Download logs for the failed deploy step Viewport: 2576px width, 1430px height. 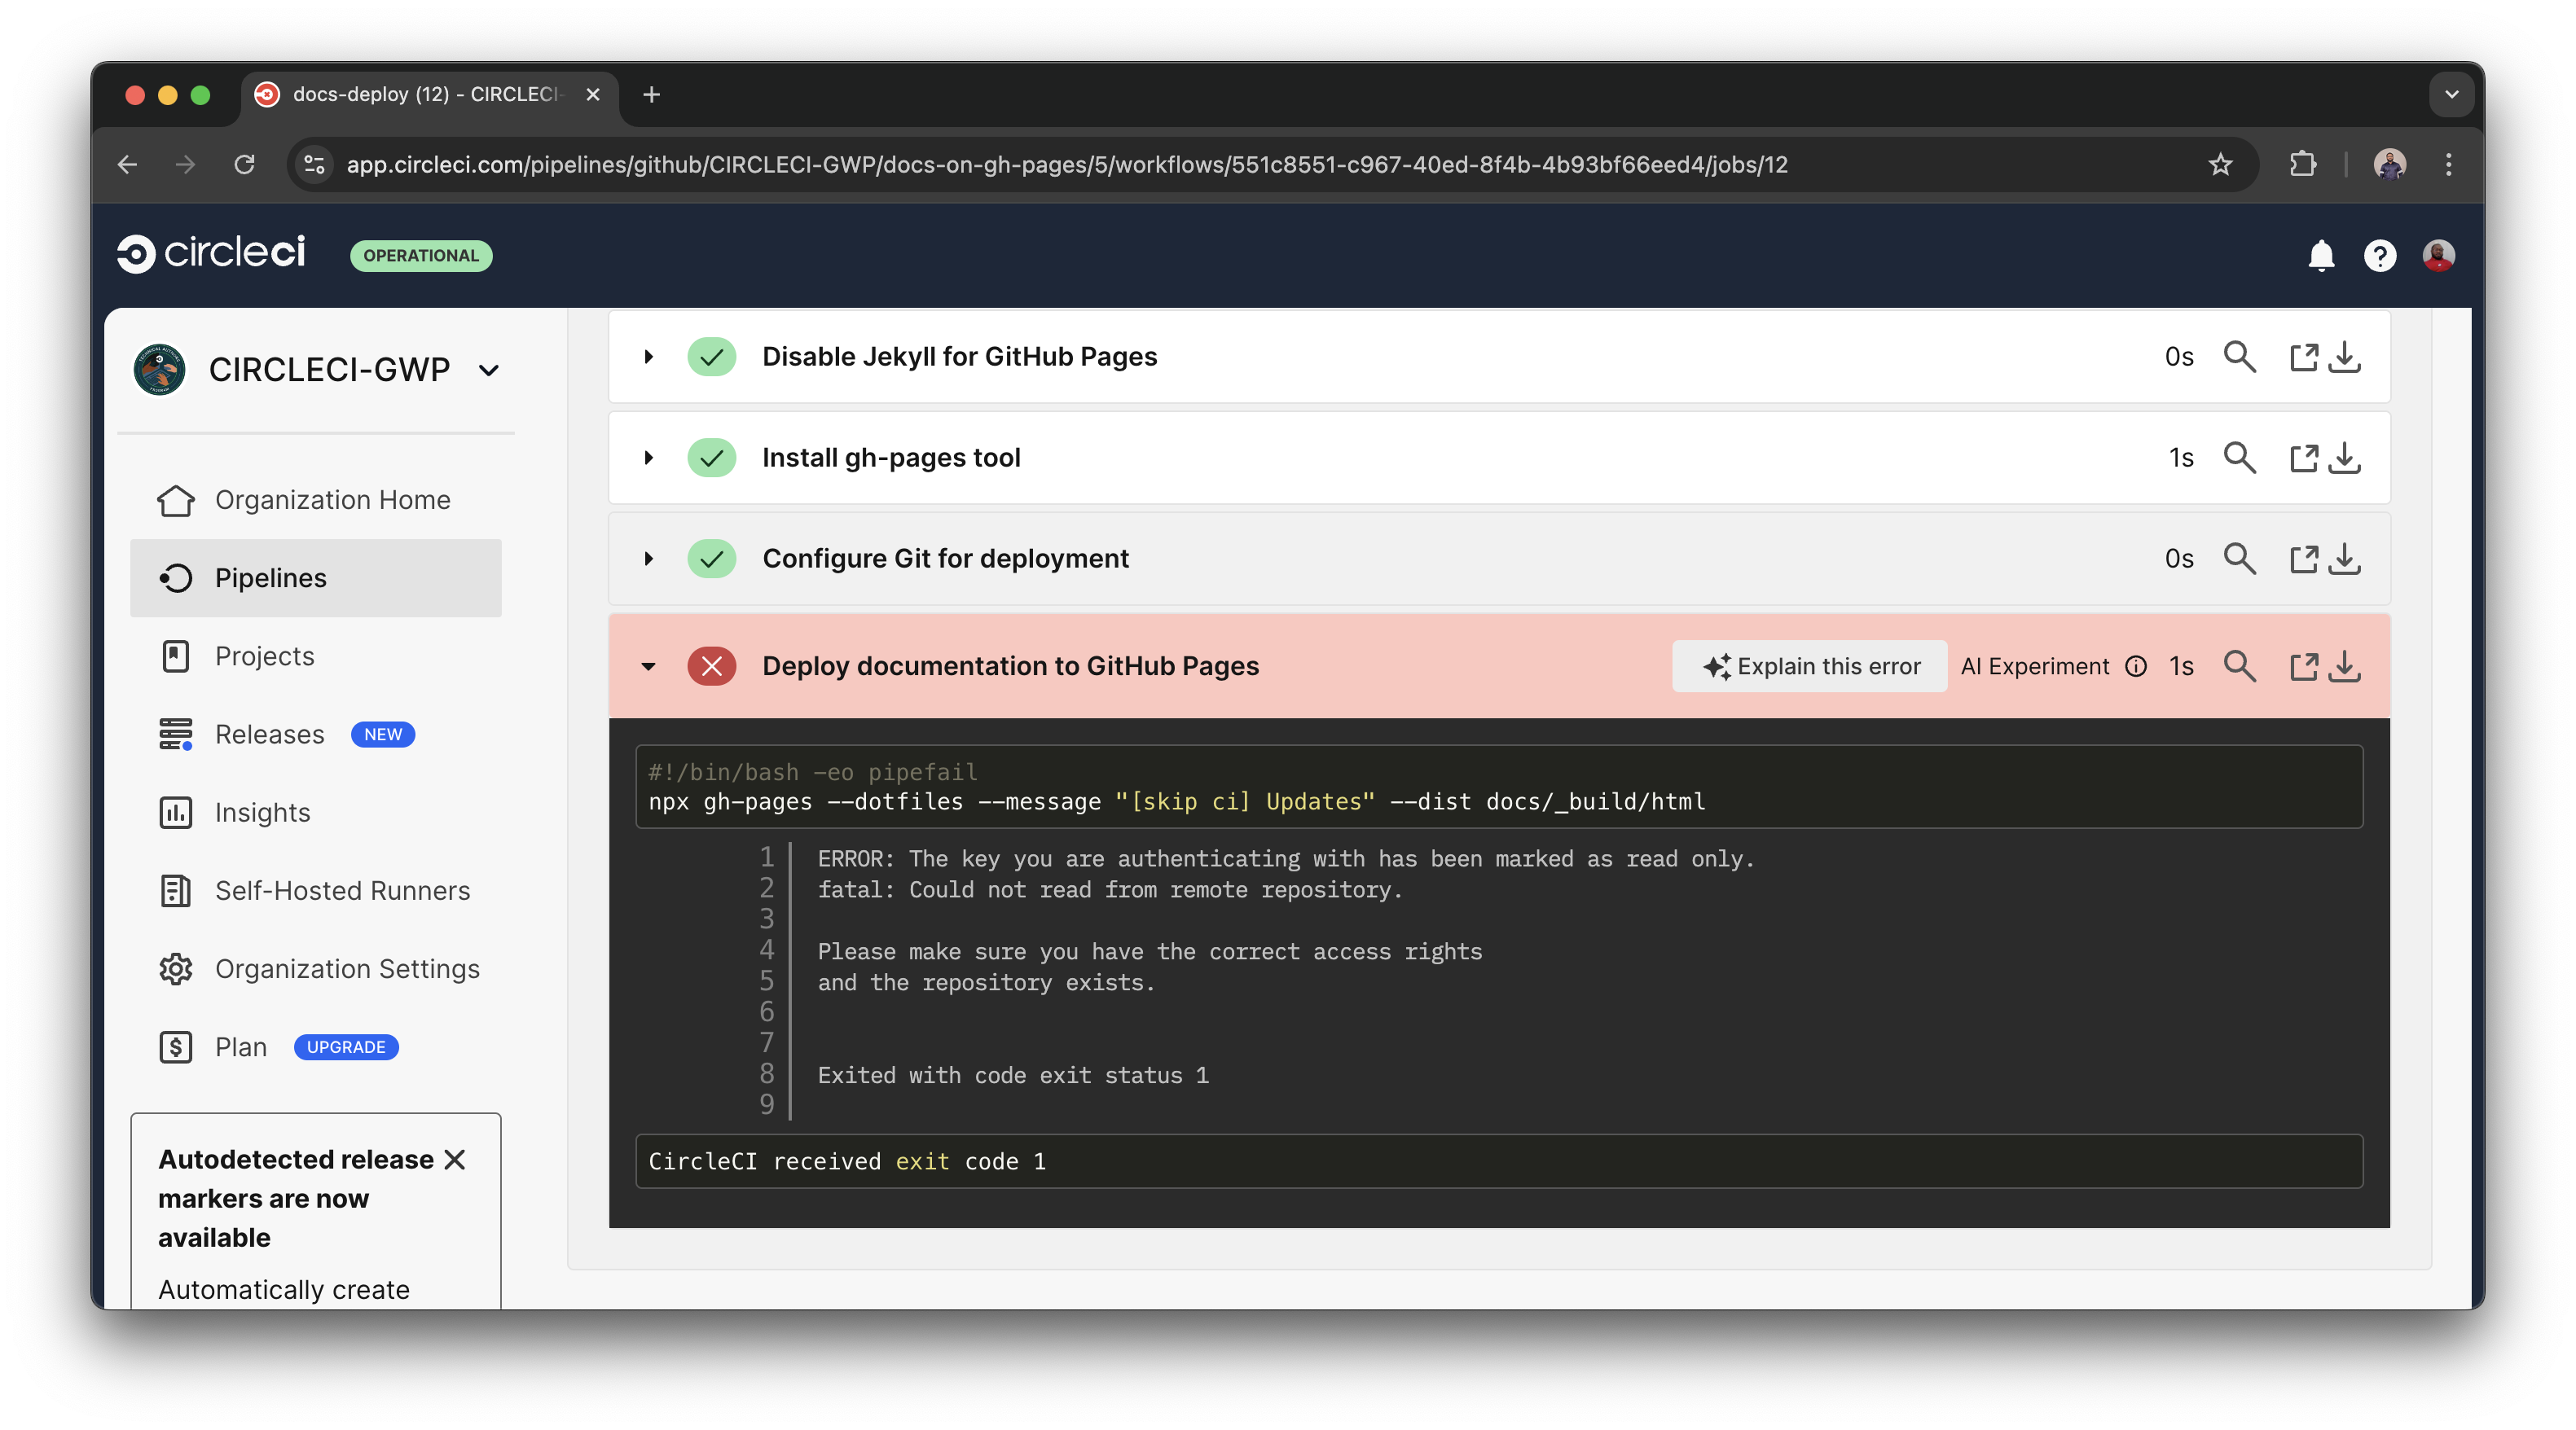pos(2346,665)
